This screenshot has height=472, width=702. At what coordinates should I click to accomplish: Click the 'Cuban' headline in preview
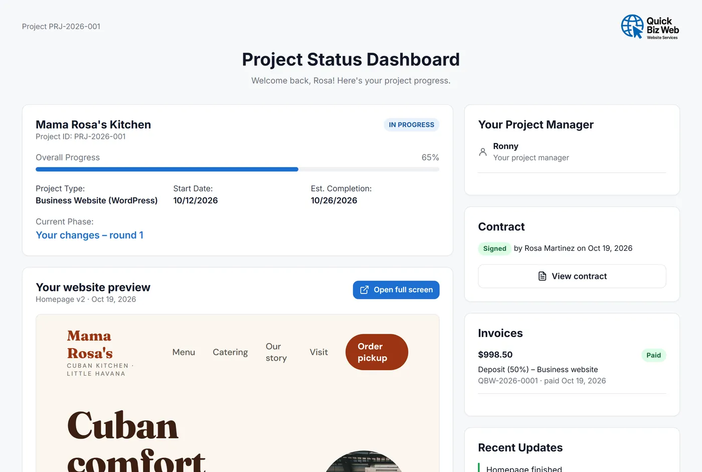[x=123, y=426]
